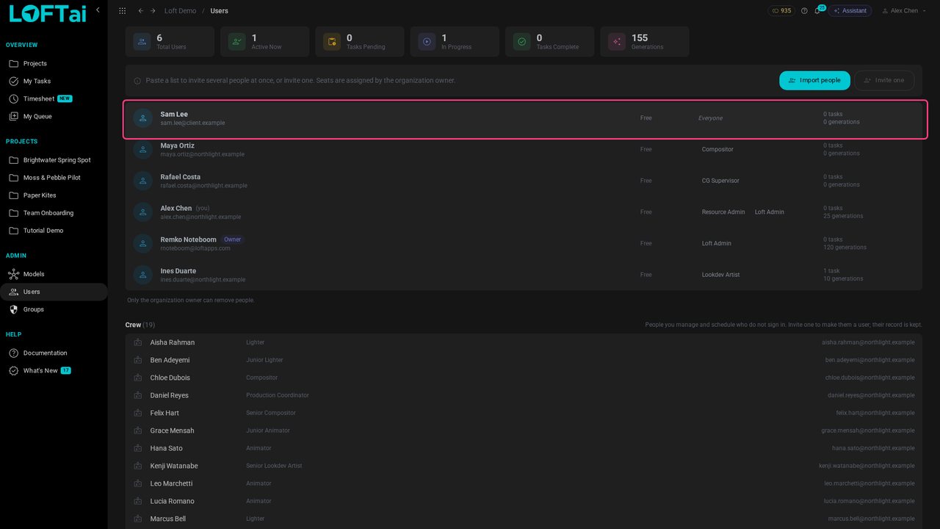Click Maya Ortiz's avatar icon
Screen dimensions: 940x529
pos(142,149)
